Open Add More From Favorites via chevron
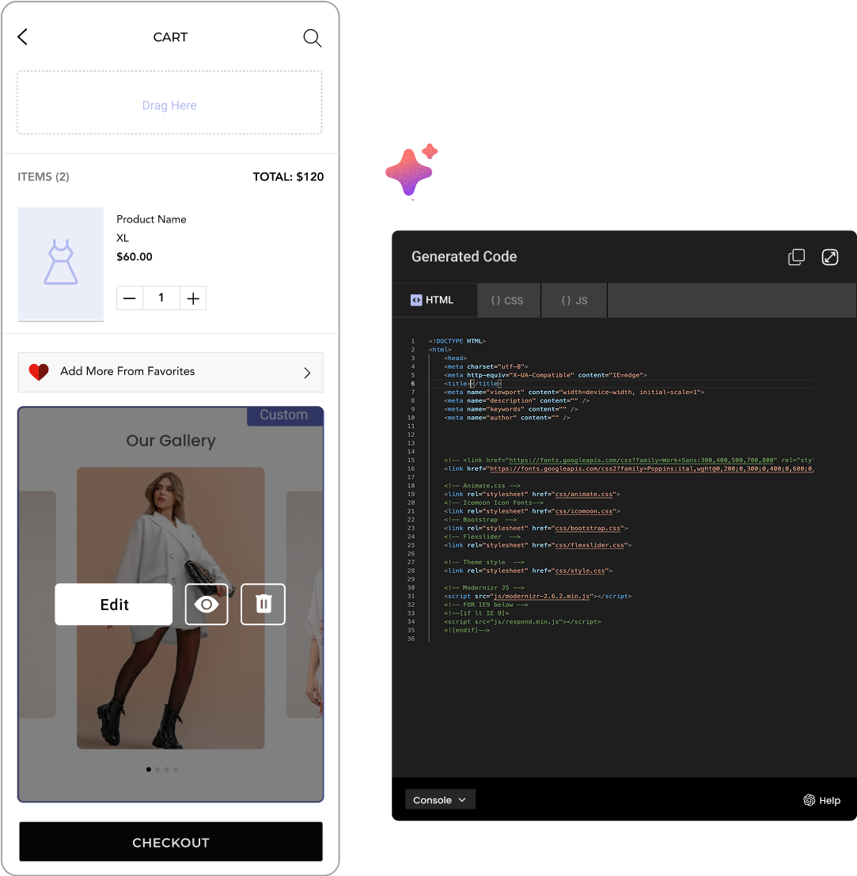 [x=307, y=372]
